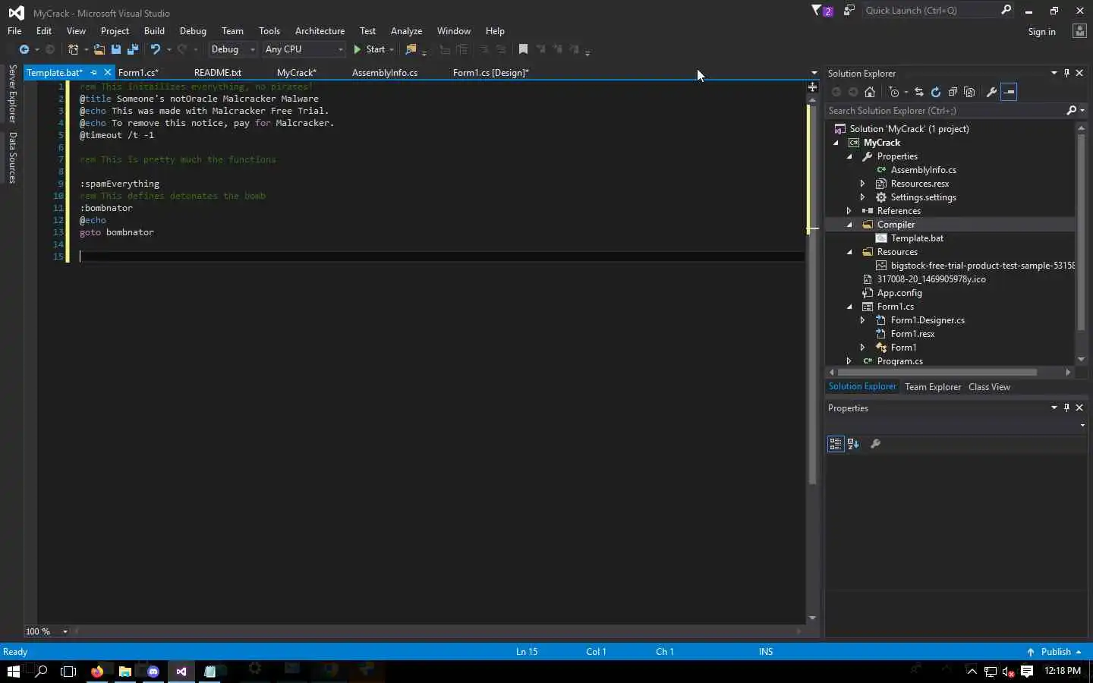Click Home icon in Solution Explorer toolbar

870,92
